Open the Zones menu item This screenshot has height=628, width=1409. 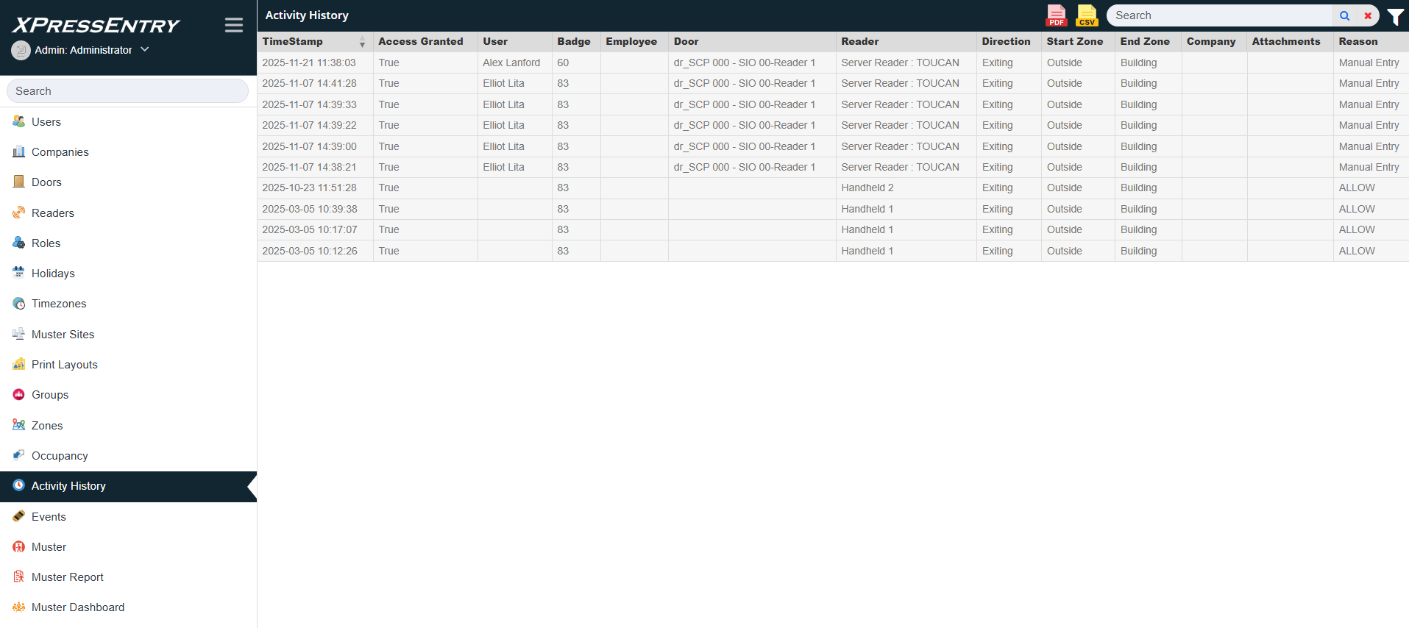click(47, 425)
